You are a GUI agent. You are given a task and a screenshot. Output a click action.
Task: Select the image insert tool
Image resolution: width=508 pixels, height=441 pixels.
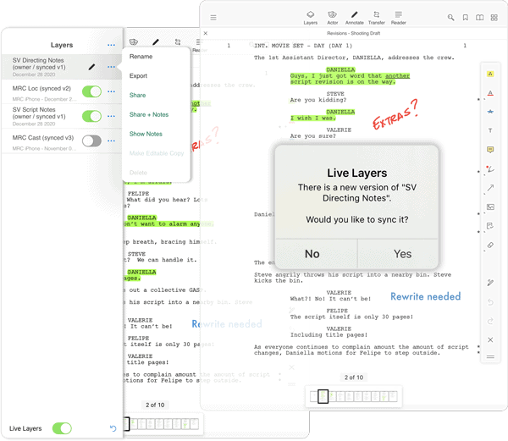(490, 207)
